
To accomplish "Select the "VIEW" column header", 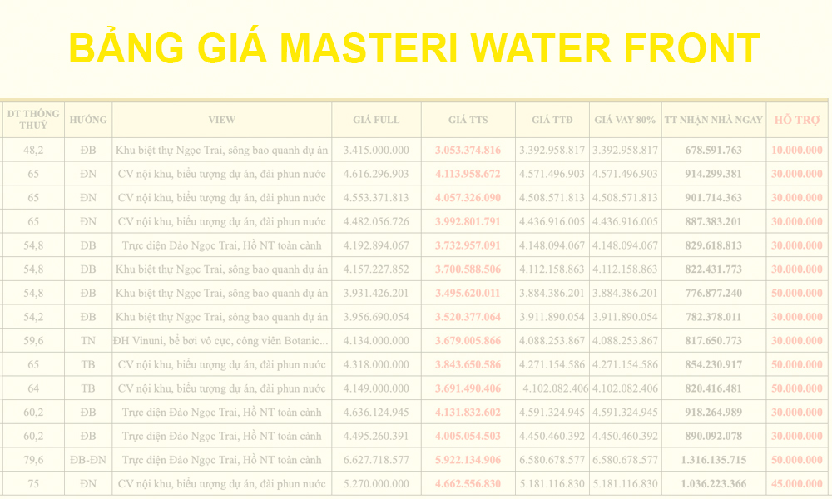I will (222, 120).
